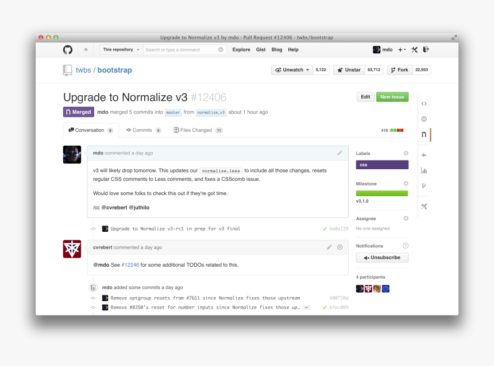Edit assignee with the gear icon

tap(406, 219)
